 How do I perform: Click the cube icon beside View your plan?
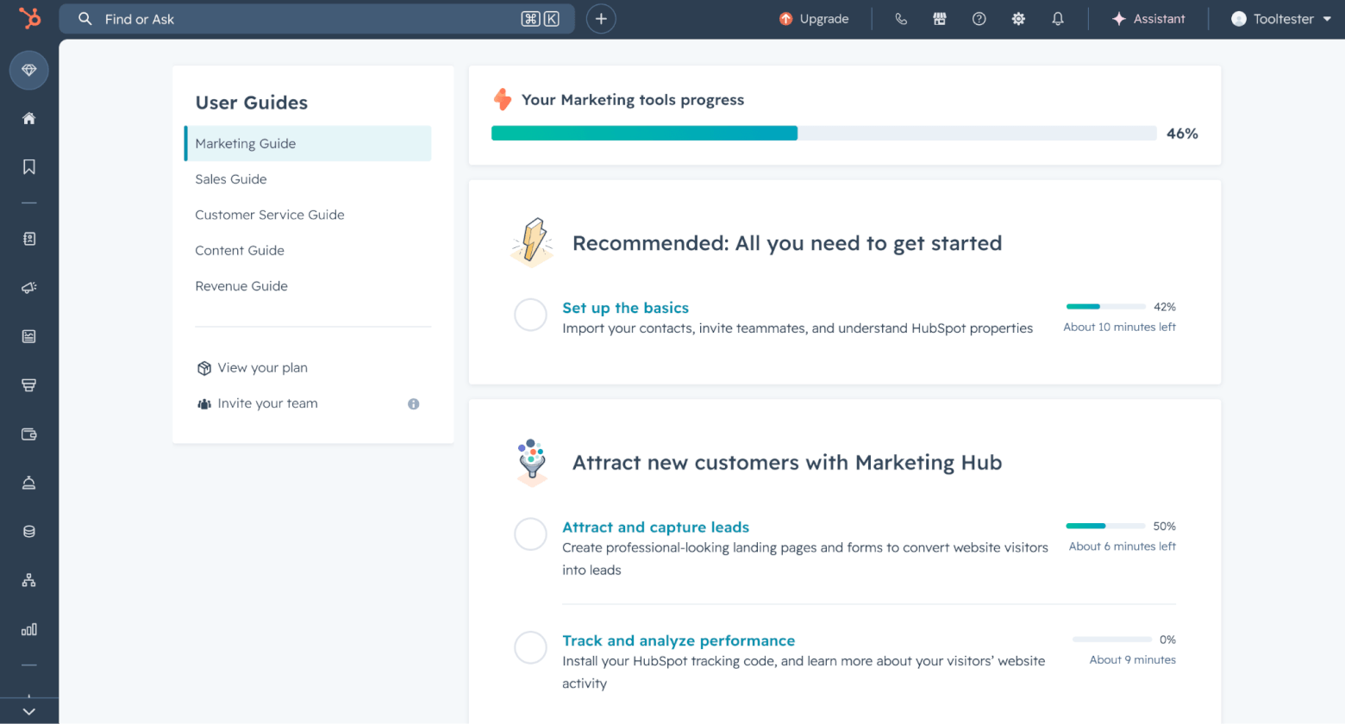coord(204,368)
